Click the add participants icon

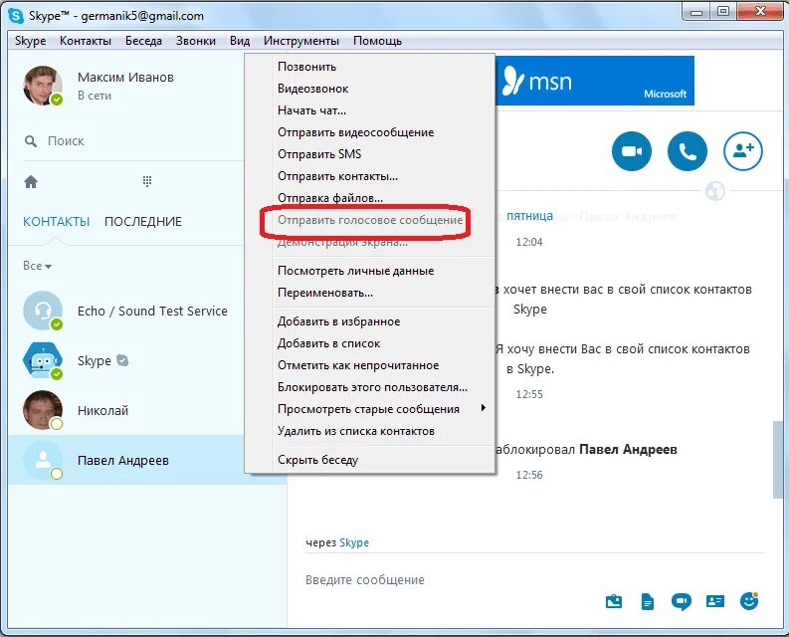[742, 151]
